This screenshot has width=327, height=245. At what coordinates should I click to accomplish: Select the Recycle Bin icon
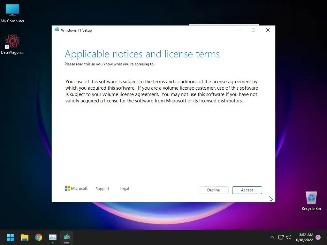311,201
